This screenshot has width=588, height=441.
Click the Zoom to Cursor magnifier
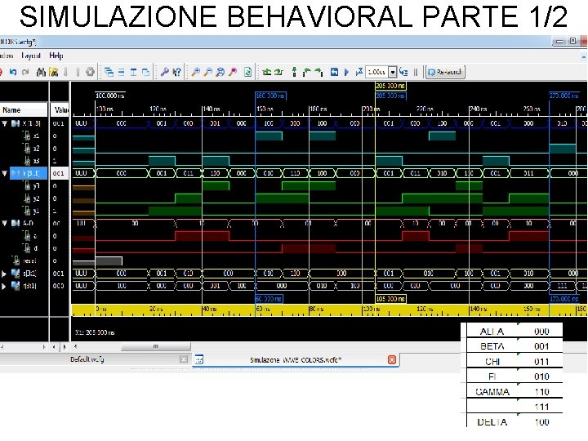(x=233, y=72)
